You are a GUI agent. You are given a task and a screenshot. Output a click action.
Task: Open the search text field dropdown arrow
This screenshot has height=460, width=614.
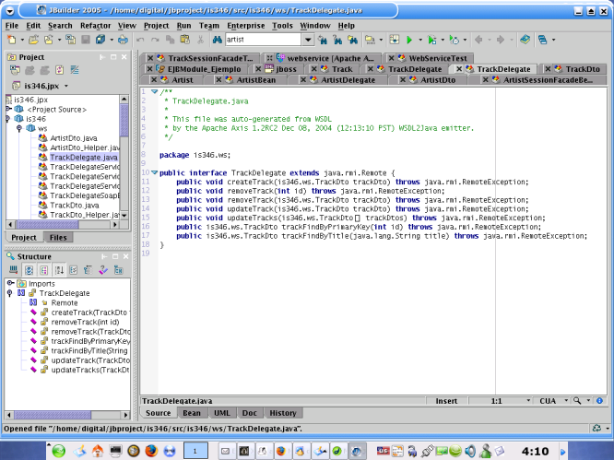pos(307,40)
